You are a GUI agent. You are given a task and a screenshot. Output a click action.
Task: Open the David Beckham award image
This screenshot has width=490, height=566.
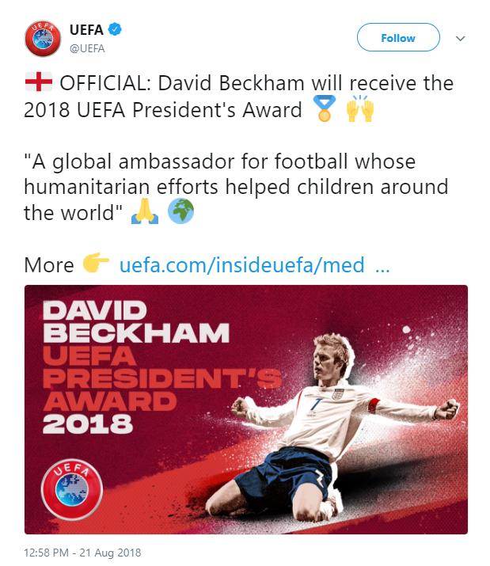(x=245, y=410)
